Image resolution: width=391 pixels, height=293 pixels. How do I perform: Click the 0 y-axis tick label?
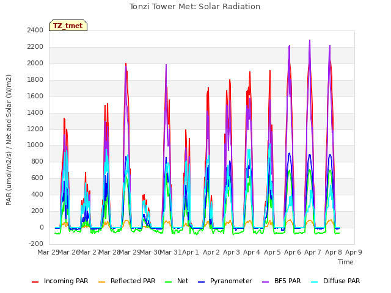(42, 227)
